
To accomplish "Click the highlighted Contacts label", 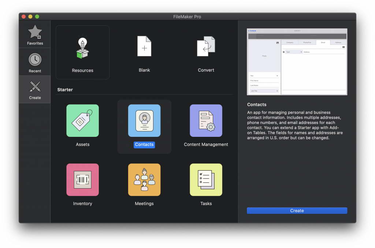I will click(144, 145).
